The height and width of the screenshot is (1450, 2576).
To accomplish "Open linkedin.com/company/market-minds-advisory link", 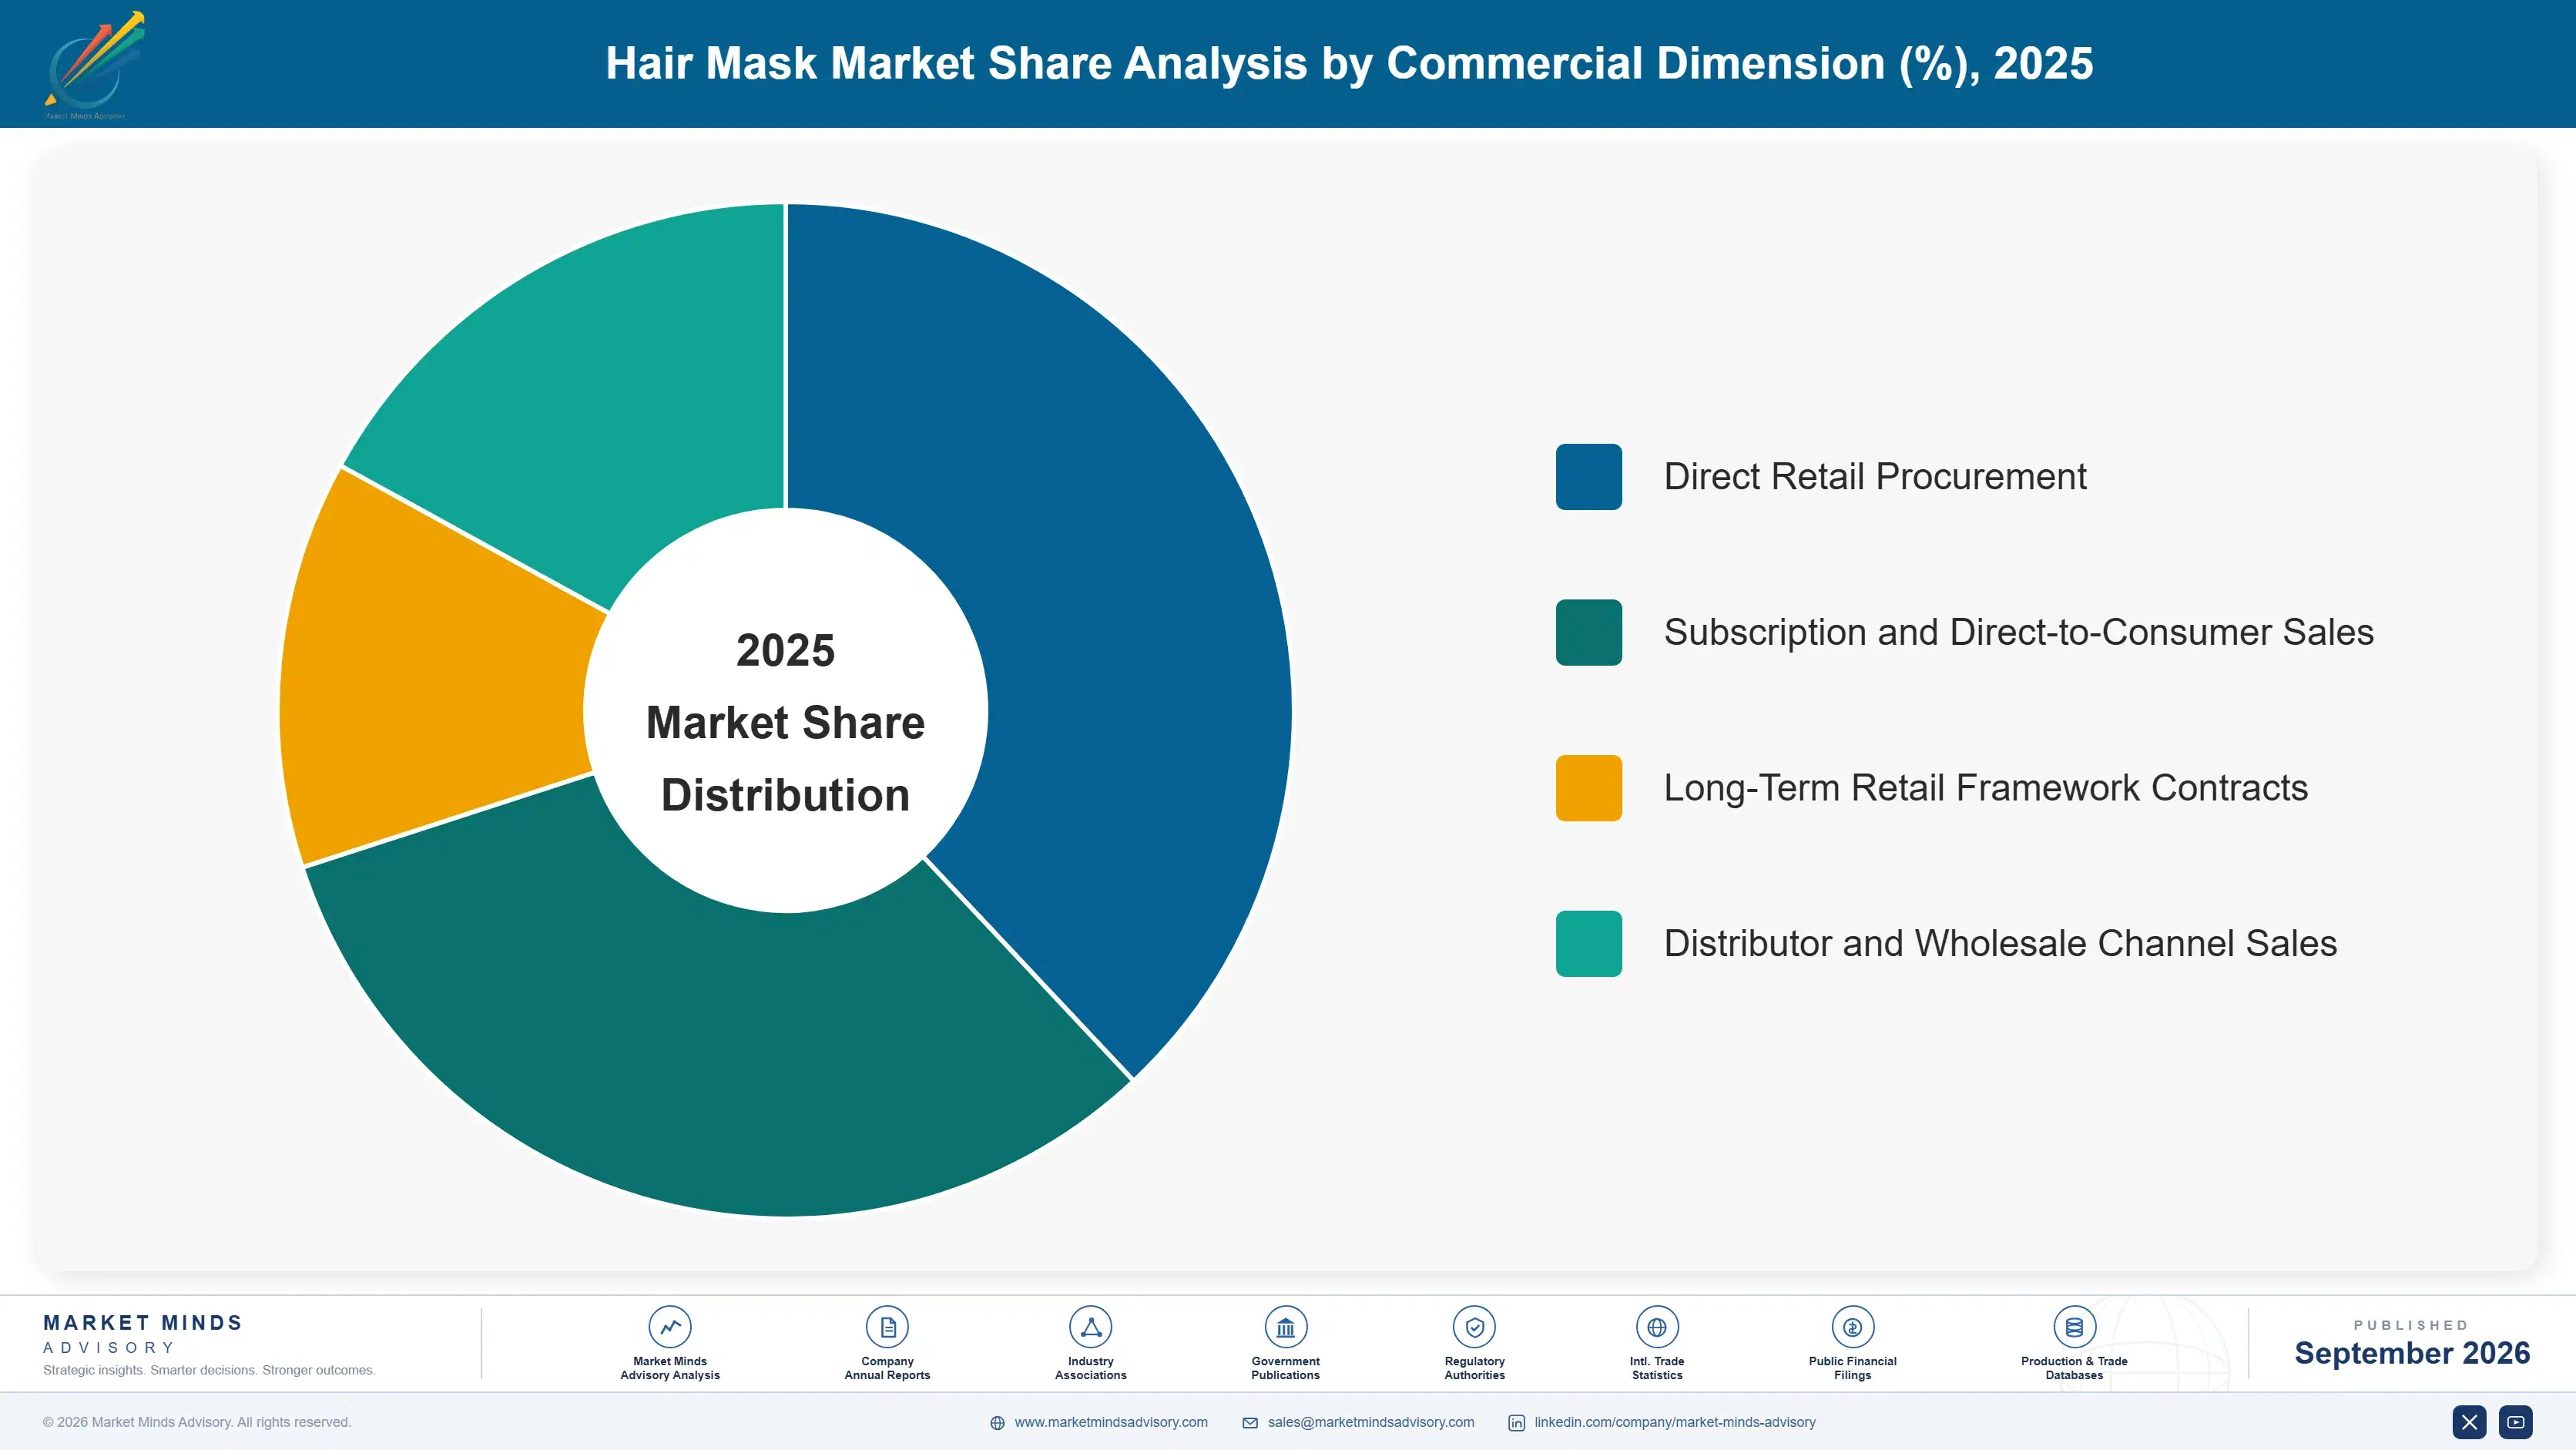I will (x=1675, y=1422).
